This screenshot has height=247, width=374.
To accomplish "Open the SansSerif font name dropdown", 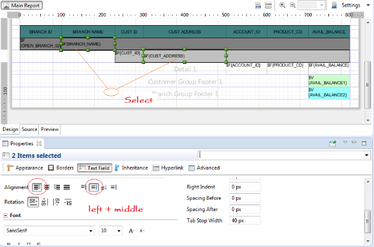I will point(91,230).
